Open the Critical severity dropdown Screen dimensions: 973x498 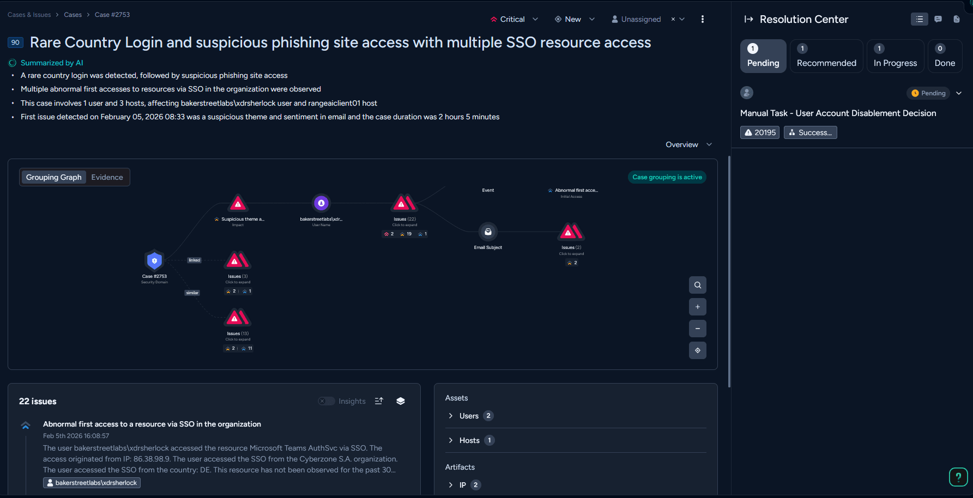point(514,19)
